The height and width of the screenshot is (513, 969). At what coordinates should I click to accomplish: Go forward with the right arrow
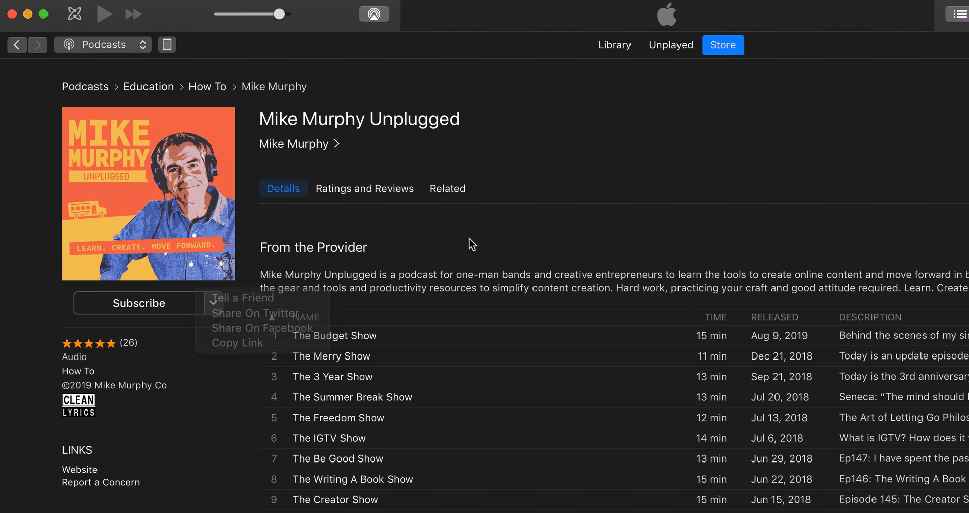38,45
